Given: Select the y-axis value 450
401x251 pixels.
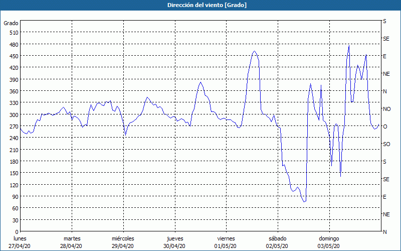Looking at the screenshot, I should tap(14, 56).
